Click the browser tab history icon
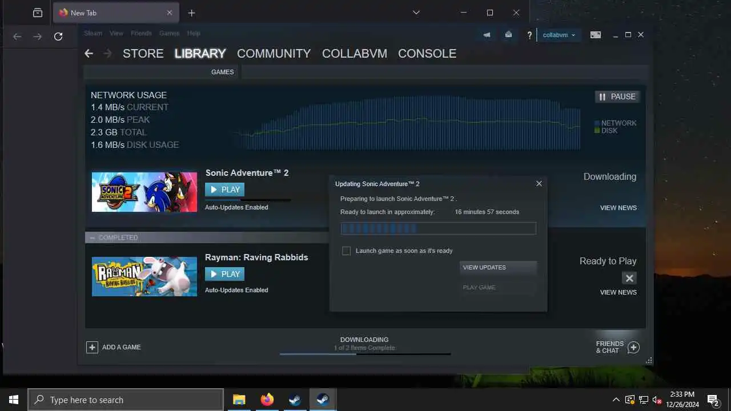This screenshot has height=411, width=731. pos(38,13)
